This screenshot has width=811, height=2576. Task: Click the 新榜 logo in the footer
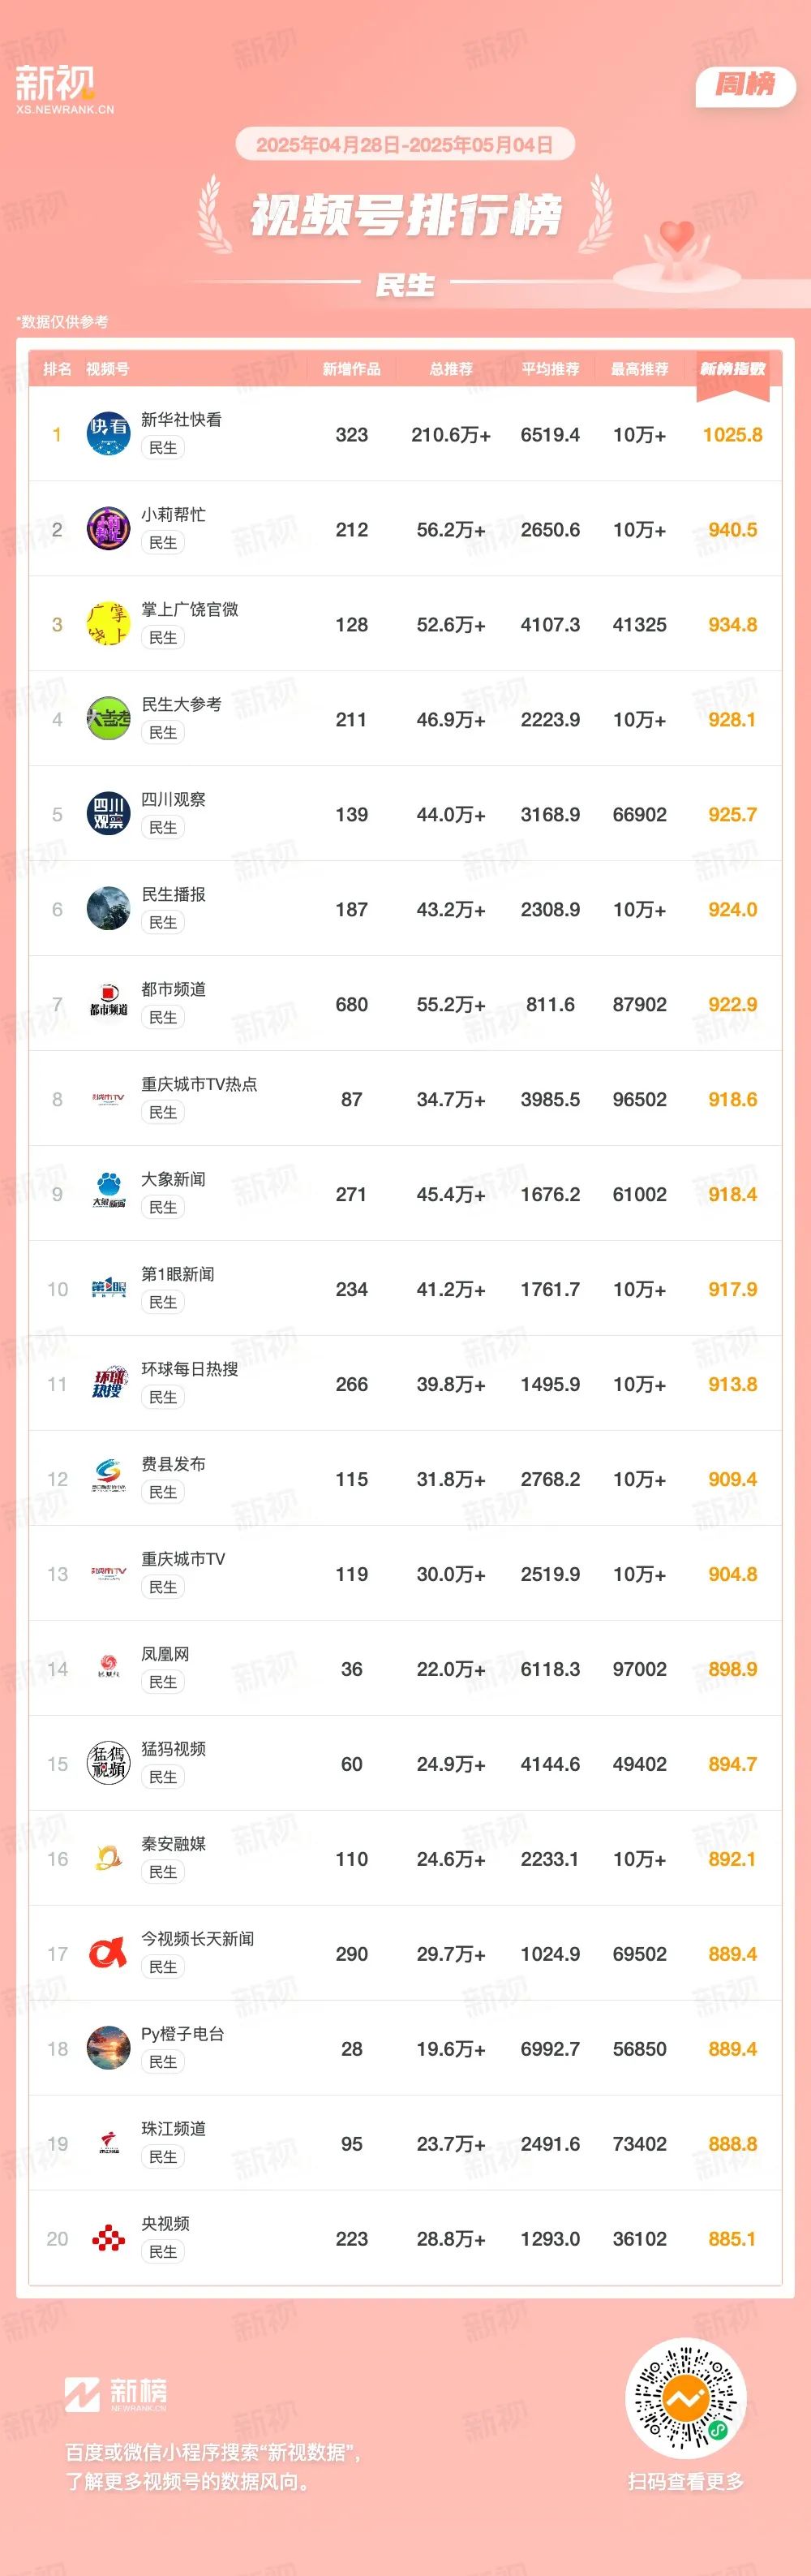(x=116, y=2395)
